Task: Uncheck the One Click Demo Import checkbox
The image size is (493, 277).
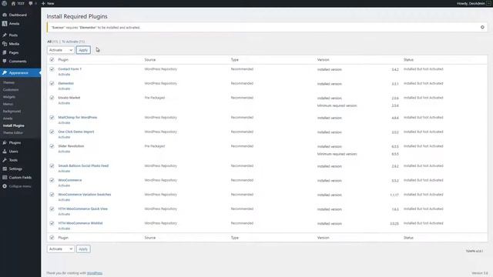Action: [x=52, y=132]
